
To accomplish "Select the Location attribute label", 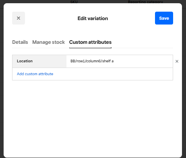I will 25,61.
